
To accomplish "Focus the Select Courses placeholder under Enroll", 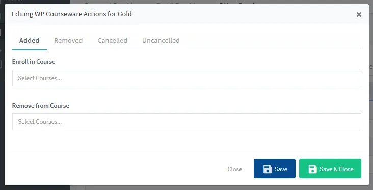I will pos(40,78).
